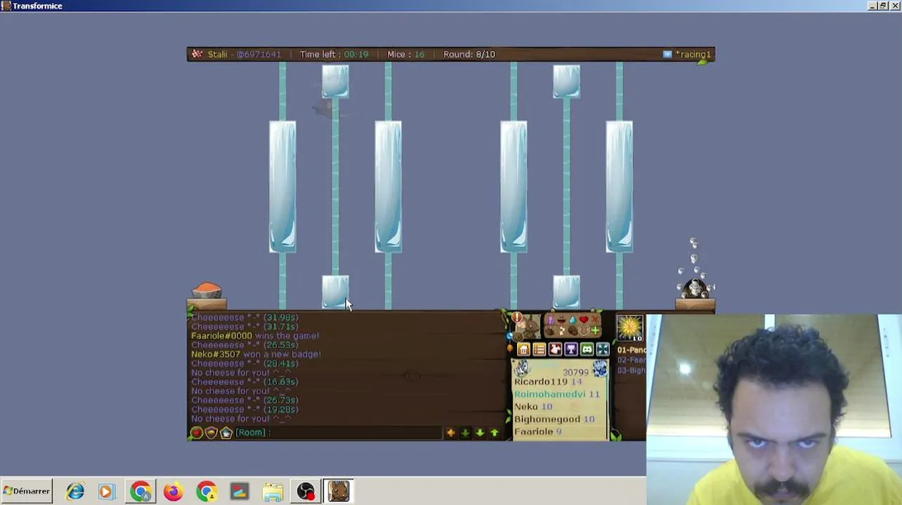Select the laughing mouth emote
902x505 pixels.
(561, 320)
